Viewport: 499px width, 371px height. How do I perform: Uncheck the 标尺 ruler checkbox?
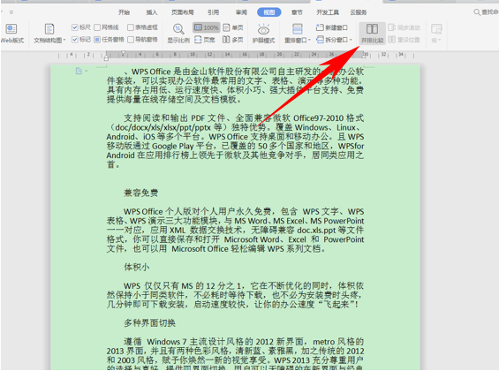coord(75,27)
